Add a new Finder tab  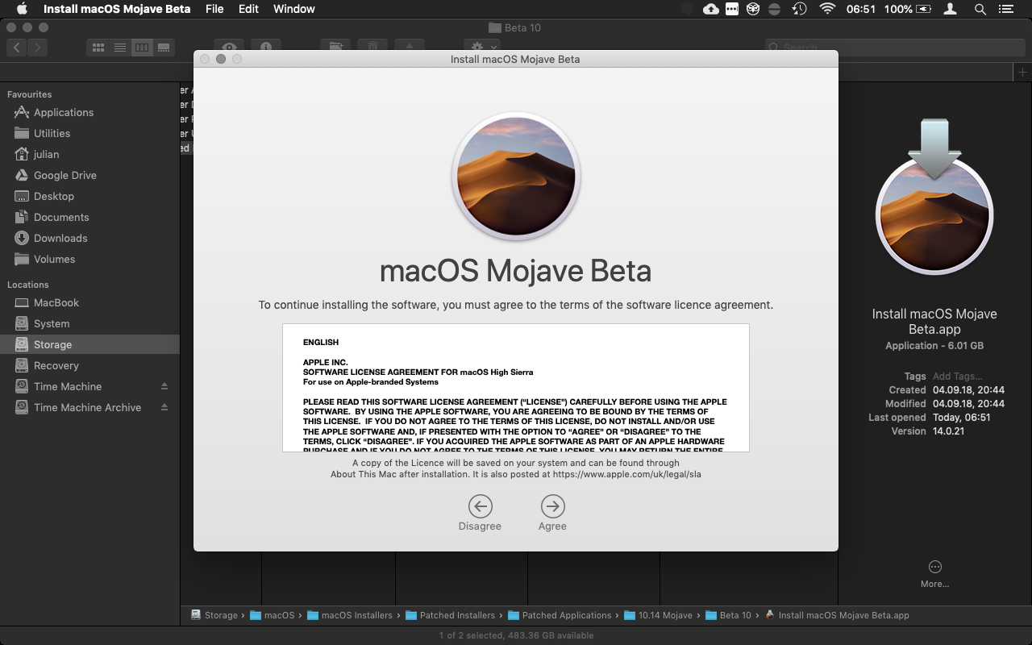click(1022, 73)
